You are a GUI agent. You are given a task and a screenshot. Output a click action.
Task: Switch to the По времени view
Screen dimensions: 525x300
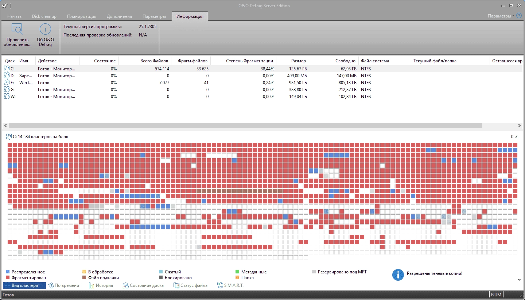click(64, 285)
